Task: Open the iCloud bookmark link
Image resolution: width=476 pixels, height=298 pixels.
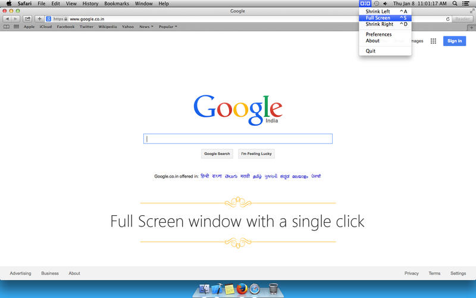Action: click(46, 27)
